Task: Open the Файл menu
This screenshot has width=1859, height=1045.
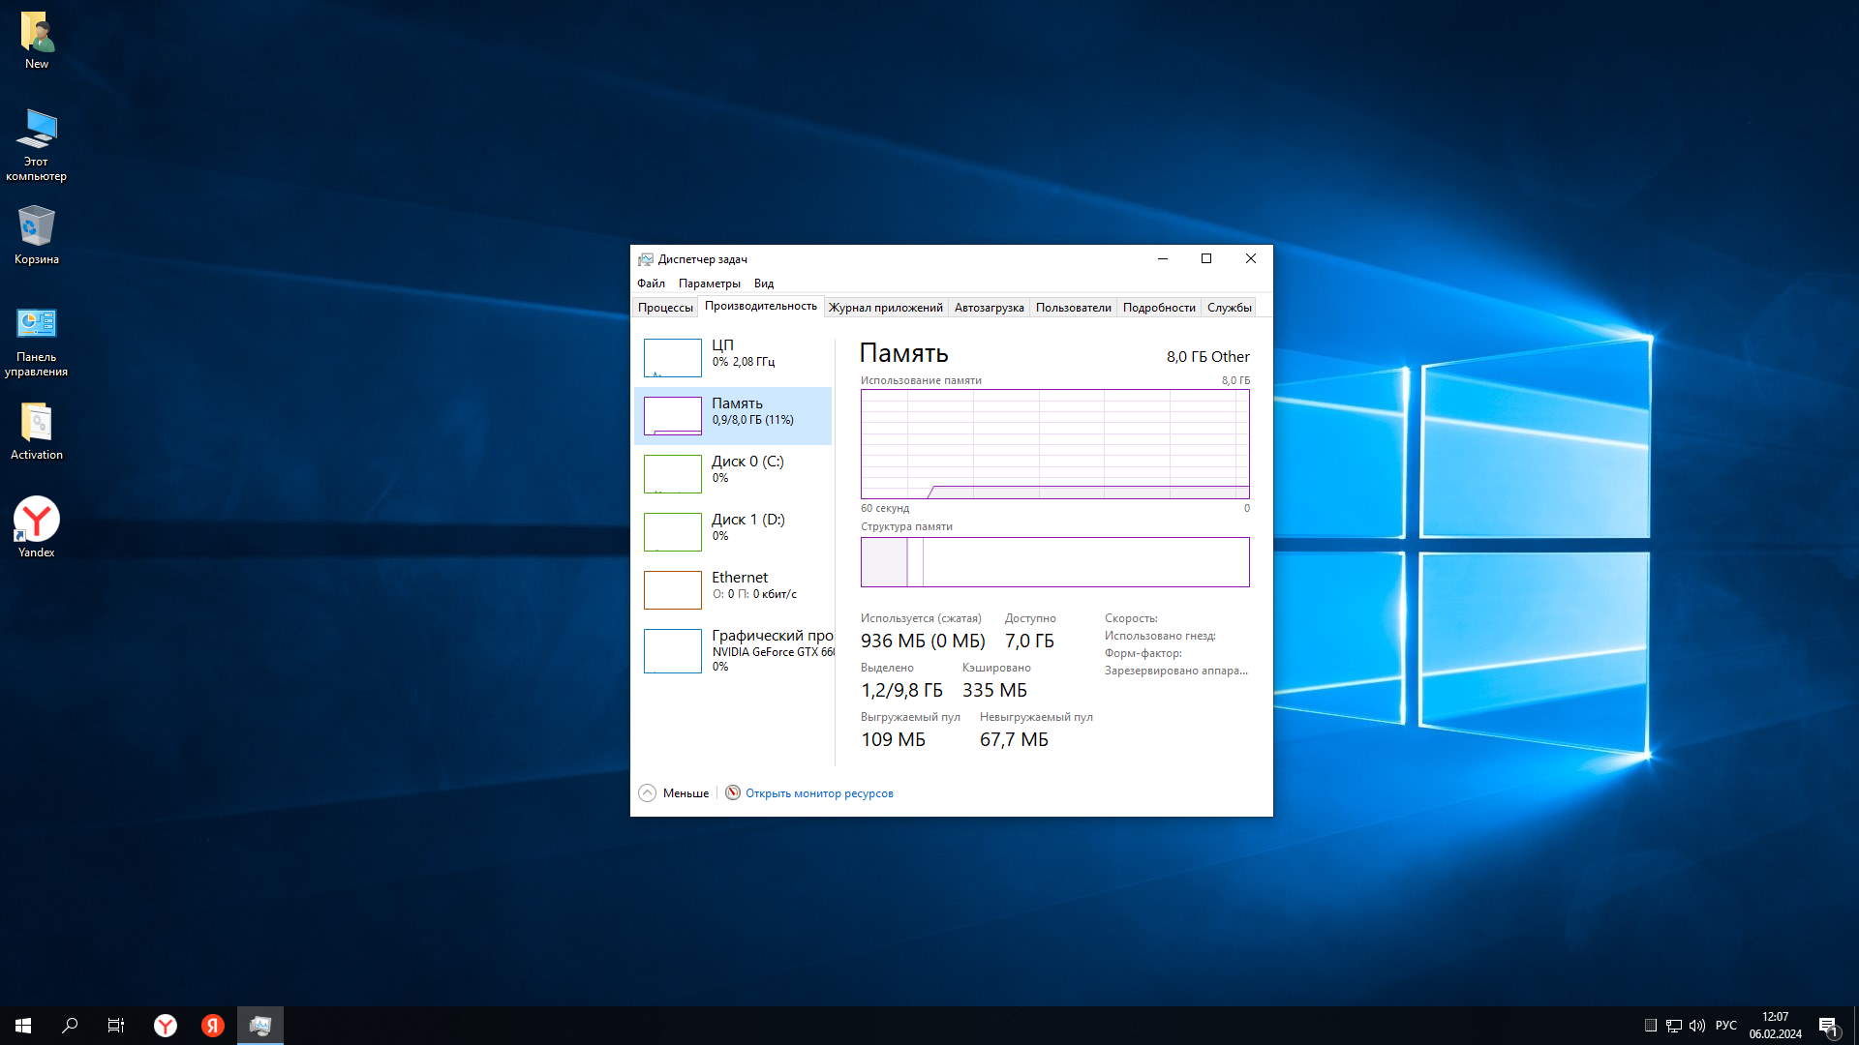Action: point(651,284)
